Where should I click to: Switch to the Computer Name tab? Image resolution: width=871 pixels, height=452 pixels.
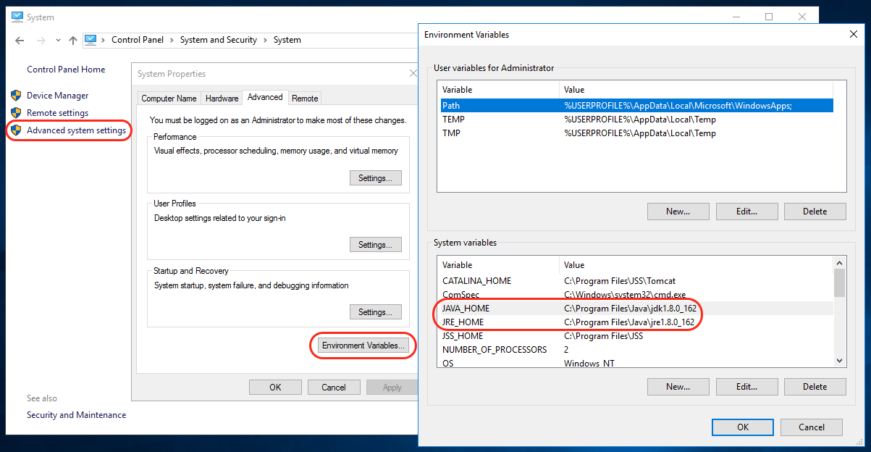tap(169, 98)
